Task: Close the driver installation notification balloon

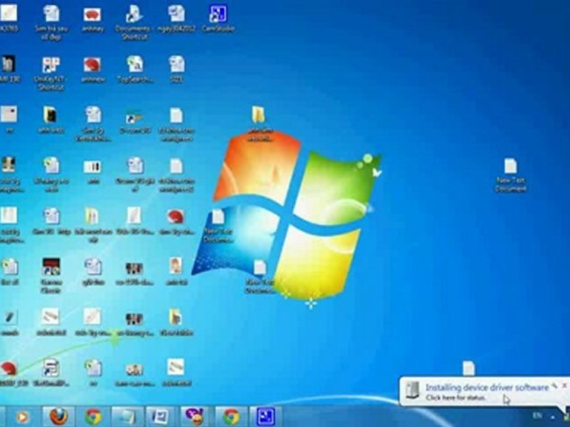Action: pos(565,385)
